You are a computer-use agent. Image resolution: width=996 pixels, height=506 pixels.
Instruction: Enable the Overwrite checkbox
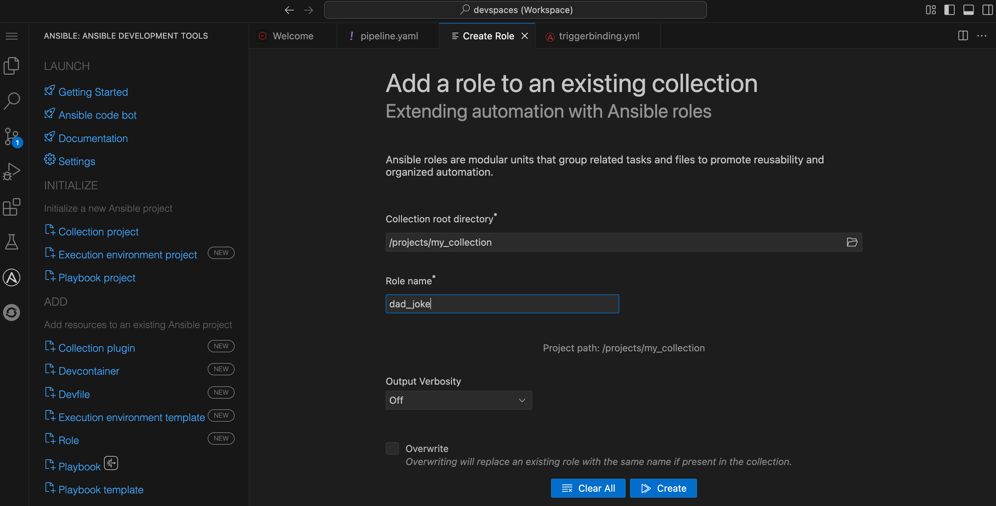point(392,448)
